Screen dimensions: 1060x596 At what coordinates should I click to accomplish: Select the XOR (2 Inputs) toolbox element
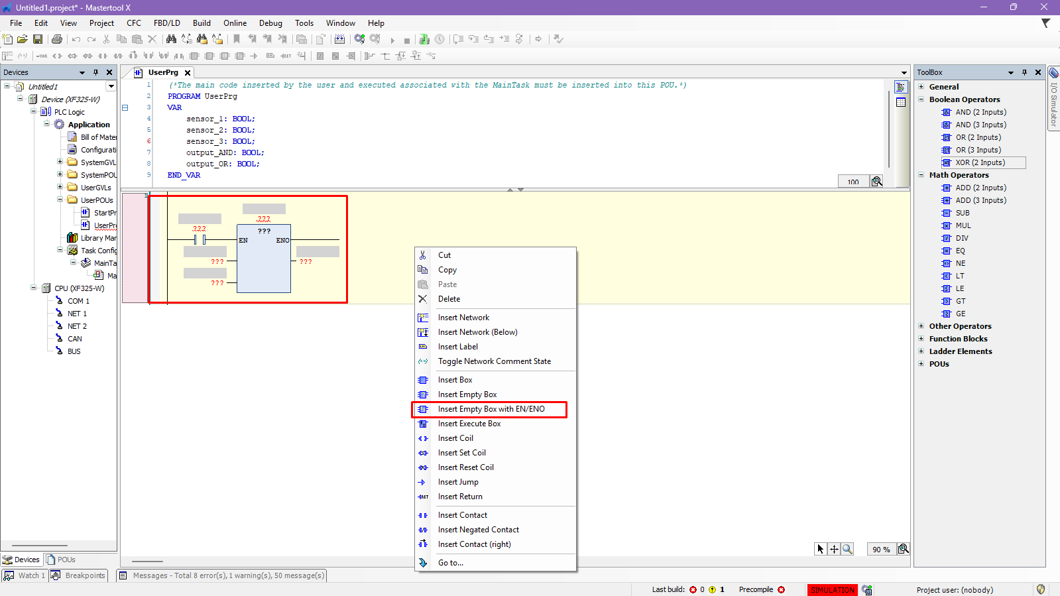click(980, 162)
